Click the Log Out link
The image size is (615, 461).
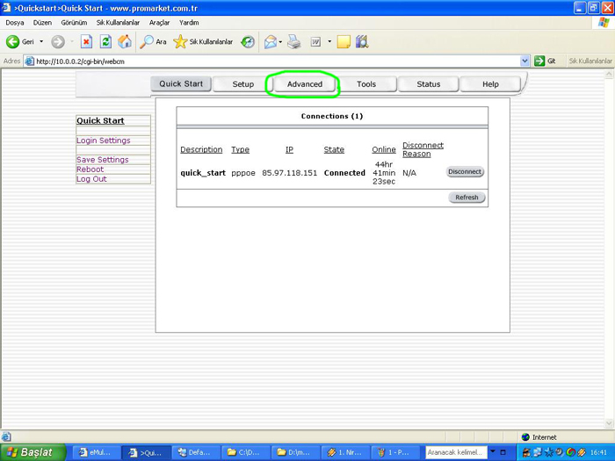91,179
